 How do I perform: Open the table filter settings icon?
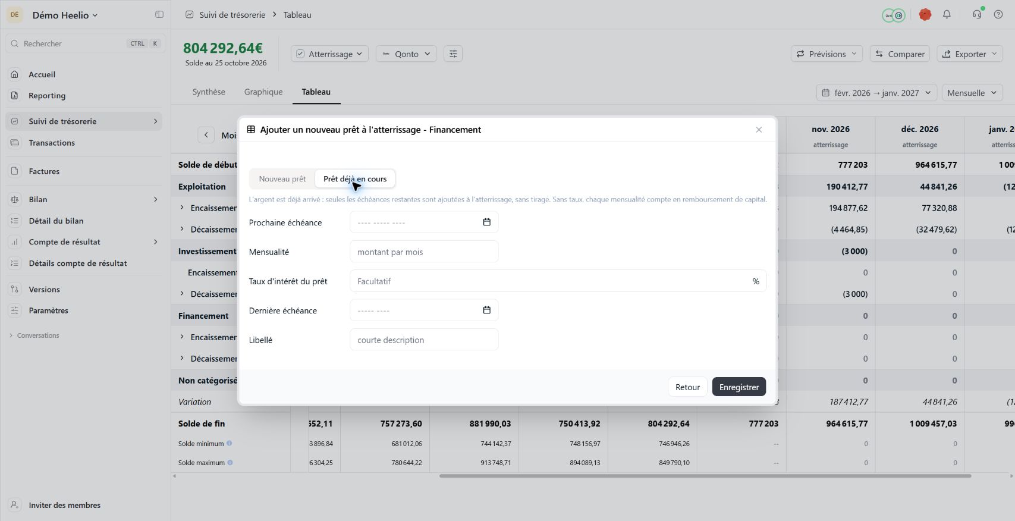coord(453,54)
